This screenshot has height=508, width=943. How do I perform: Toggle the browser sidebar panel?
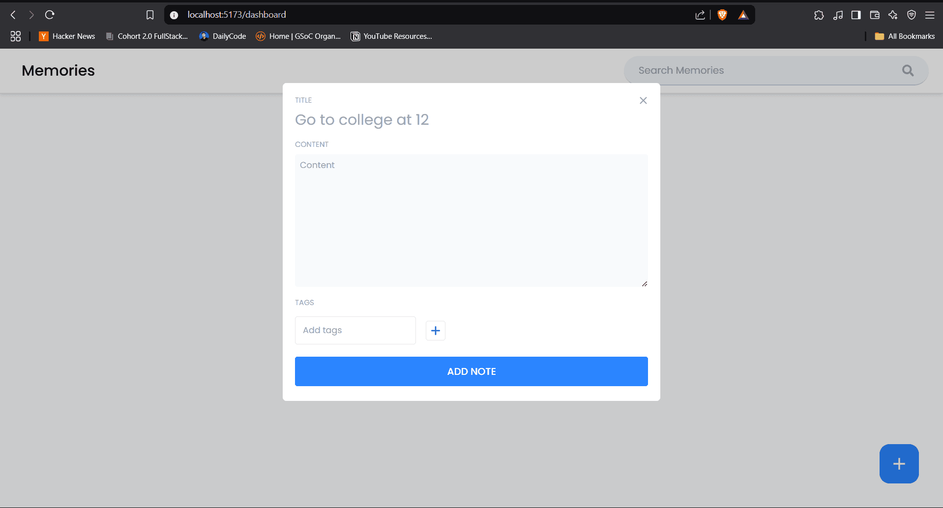tap(856, 15)
